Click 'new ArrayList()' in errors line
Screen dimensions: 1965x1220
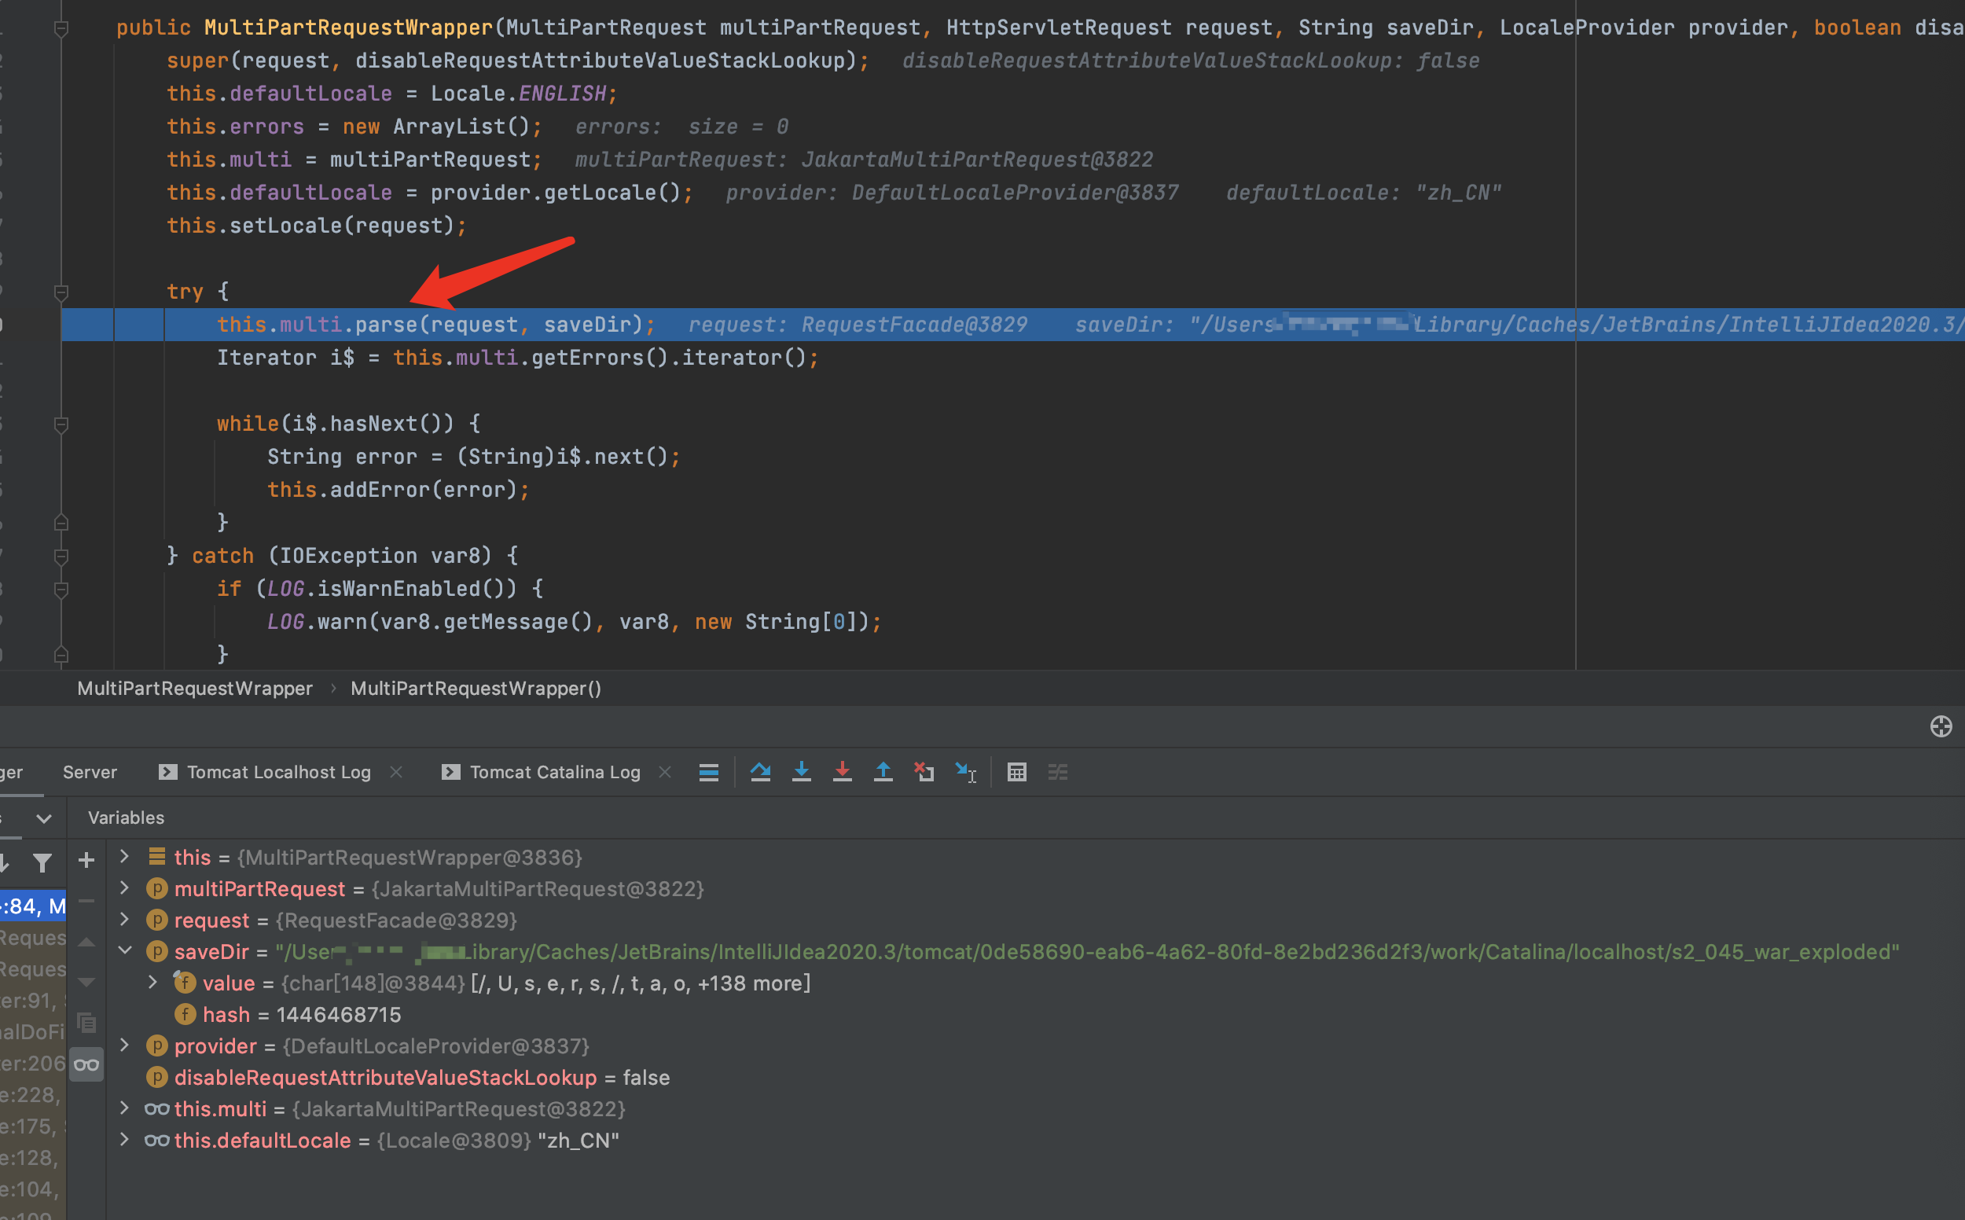tap(436, 127)
